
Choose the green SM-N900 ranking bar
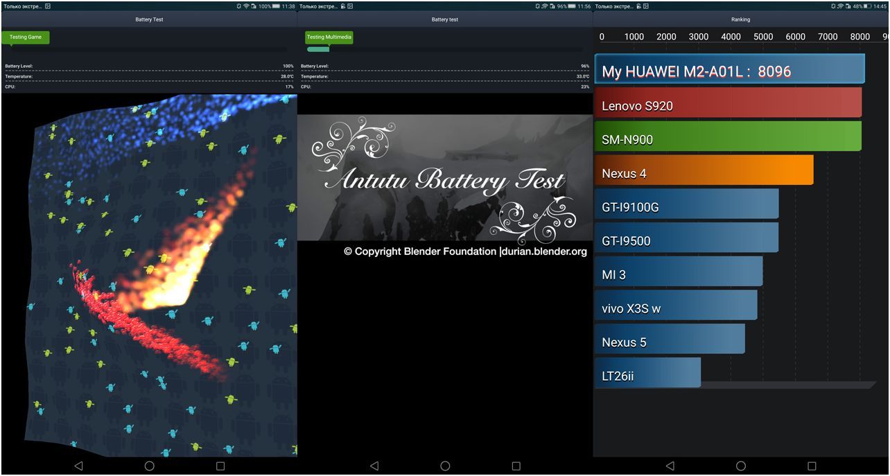[728, 139]
